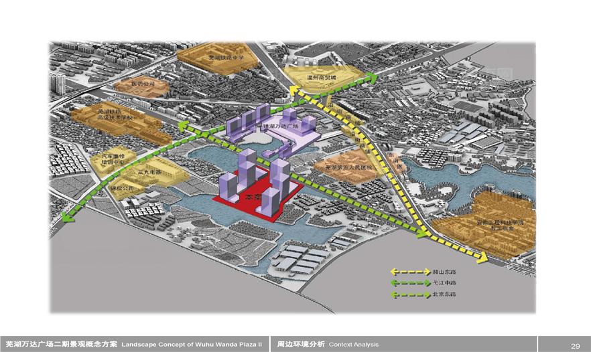Click the page number 29
Image resolution: width=591 pixels, height=352 pixels.
[575, 345]
